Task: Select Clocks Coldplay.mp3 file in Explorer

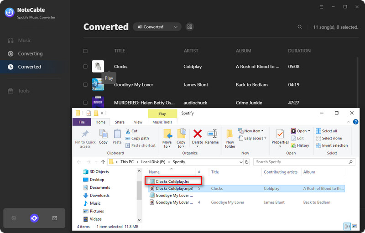Action: pos(247,188)
